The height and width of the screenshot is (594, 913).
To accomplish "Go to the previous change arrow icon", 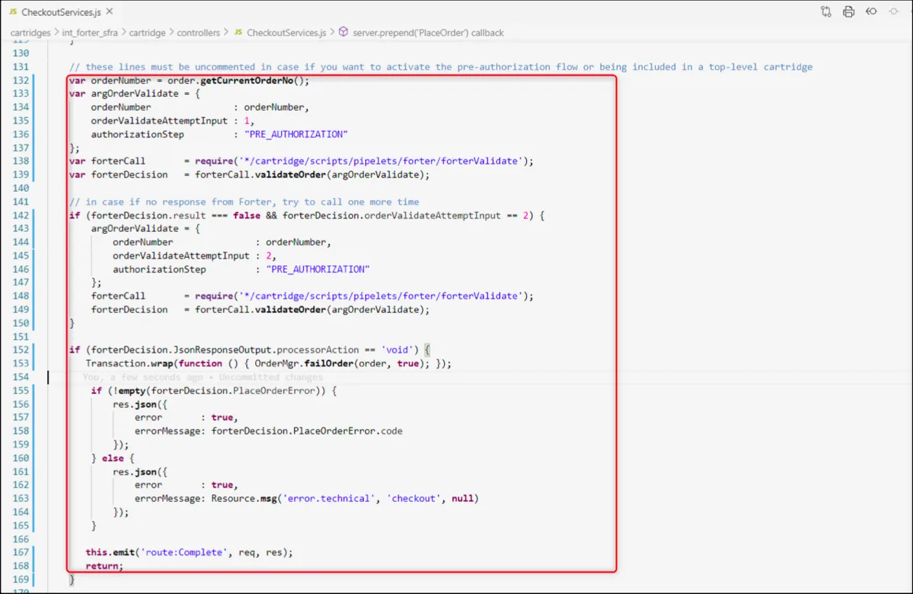I will (872, 12).
